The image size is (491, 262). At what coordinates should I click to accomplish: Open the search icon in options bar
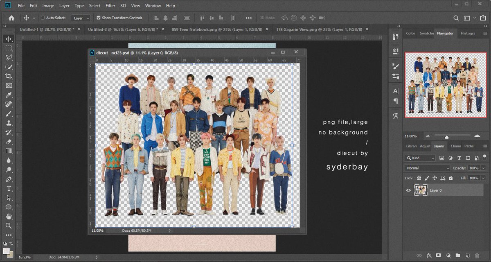456,18
